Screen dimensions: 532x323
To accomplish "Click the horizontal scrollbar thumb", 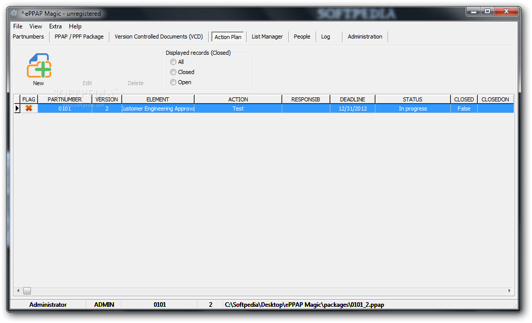I will click(x=27, y=291).
